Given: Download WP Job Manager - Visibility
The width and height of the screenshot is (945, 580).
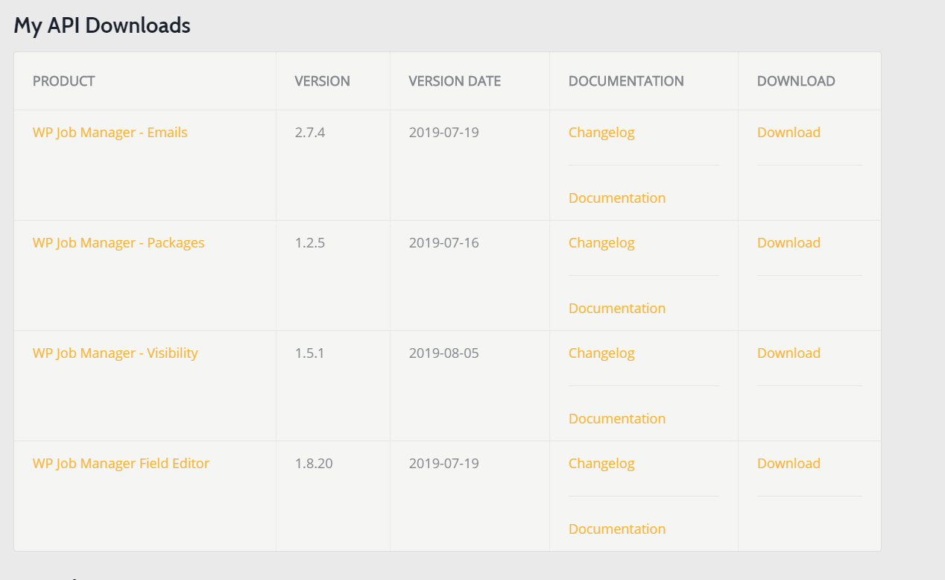Looking at the screenshot, I should [x=788, y=353].
